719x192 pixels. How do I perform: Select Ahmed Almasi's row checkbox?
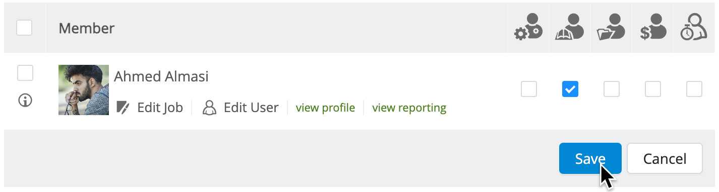click(25, 73)
